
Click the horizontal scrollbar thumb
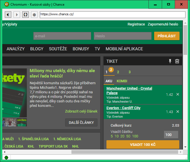point(125,152)
